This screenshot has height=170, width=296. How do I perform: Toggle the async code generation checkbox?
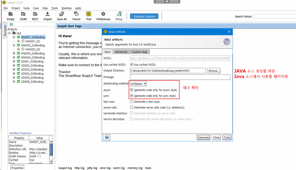(x=132, y=90)
